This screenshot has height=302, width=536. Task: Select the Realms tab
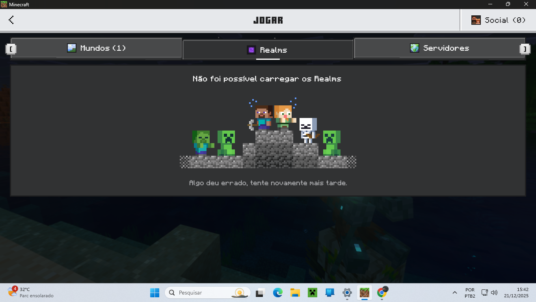[x=268, y=50]
